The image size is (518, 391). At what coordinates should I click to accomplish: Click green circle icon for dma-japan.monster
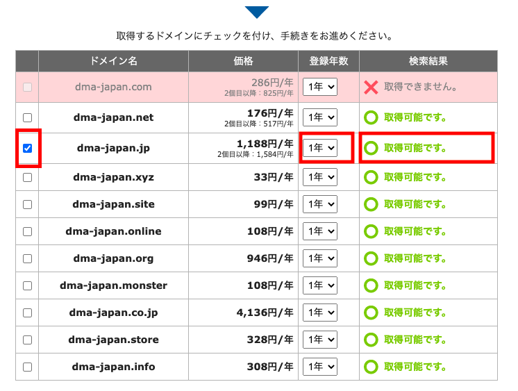click(371, 285)
